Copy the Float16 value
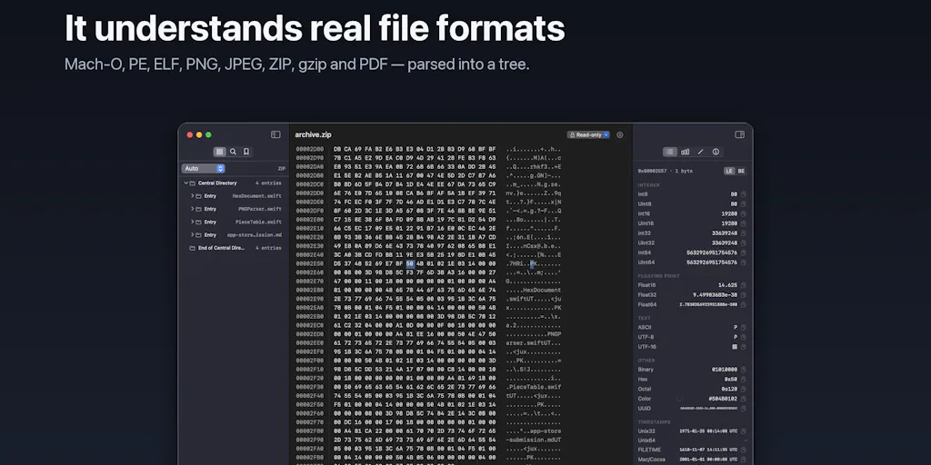The height and width of the screenshot is (465, 931). [744, 285]
